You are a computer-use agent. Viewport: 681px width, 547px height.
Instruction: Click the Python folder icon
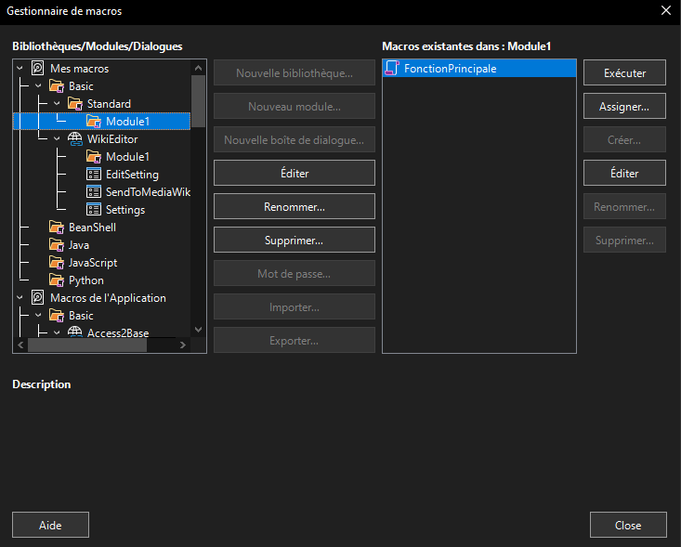click(56, 280)
